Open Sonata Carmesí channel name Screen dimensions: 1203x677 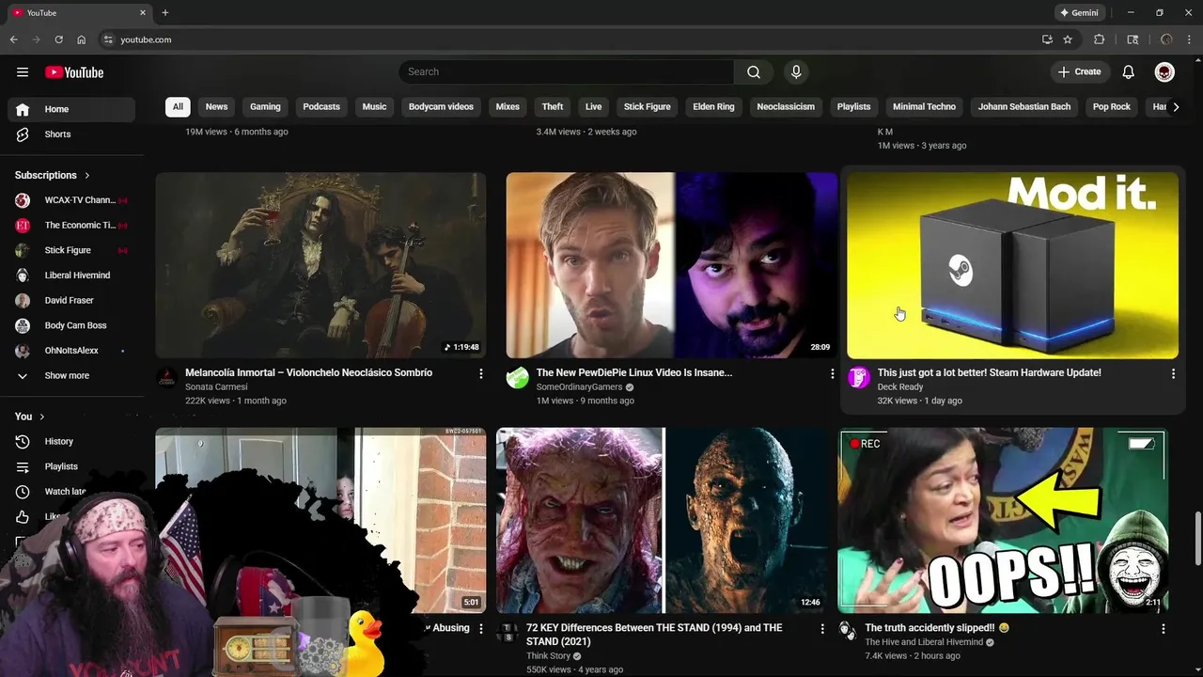216,387
